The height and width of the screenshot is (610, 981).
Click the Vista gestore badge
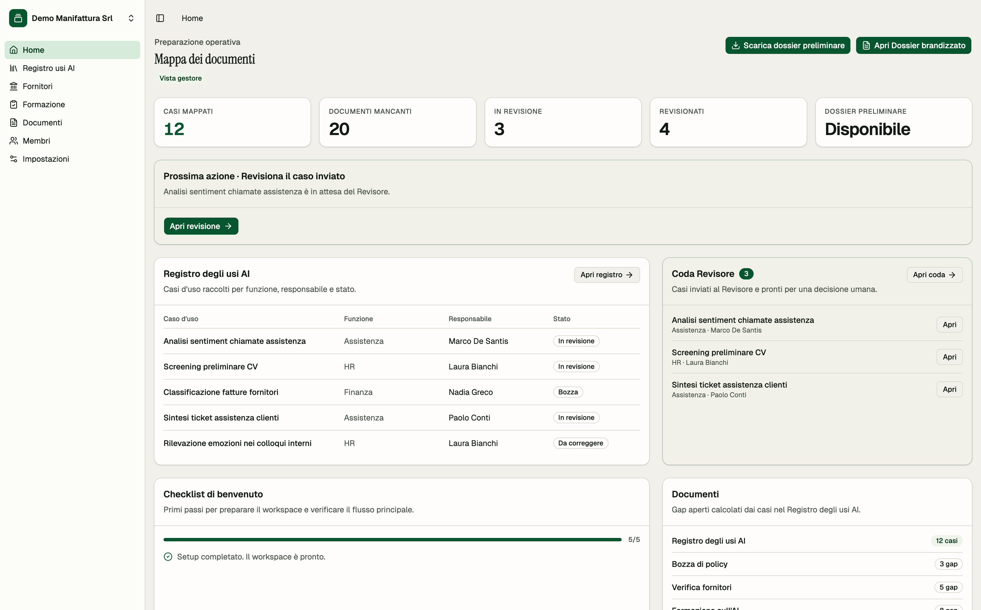point(180,78)
